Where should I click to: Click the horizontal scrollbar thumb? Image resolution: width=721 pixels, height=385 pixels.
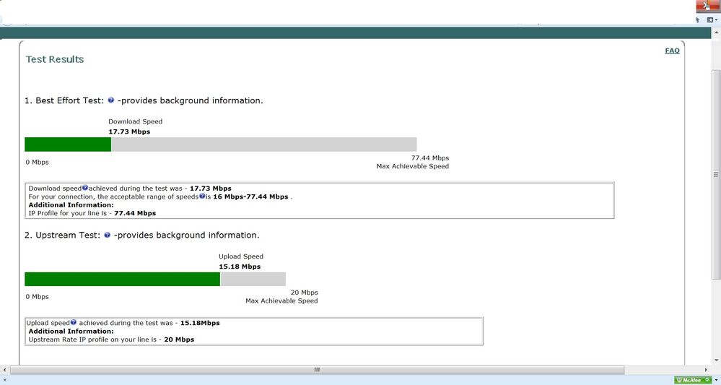318,370
